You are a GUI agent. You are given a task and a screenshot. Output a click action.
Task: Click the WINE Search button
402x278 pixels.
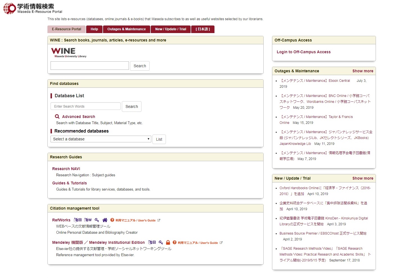click(x=140, y=66)
